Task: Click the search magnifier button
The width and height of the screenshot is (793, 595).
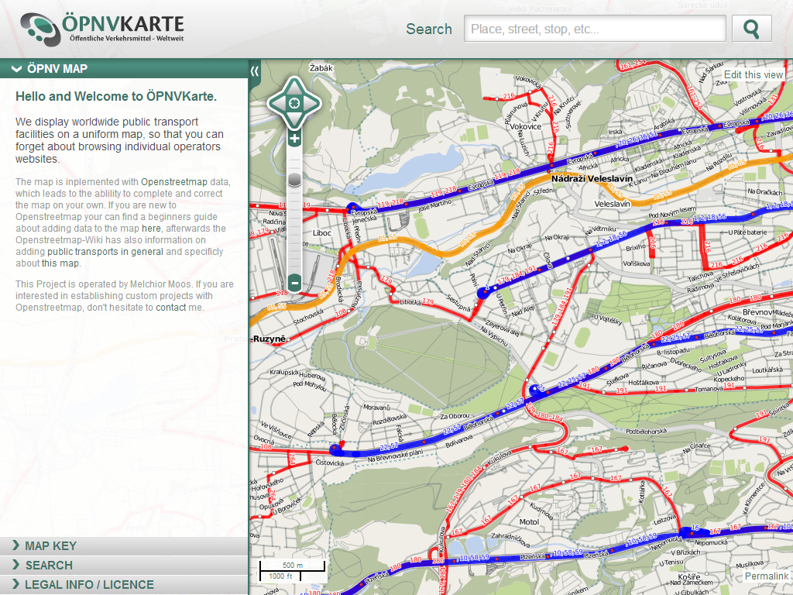Action: point(751,29)
